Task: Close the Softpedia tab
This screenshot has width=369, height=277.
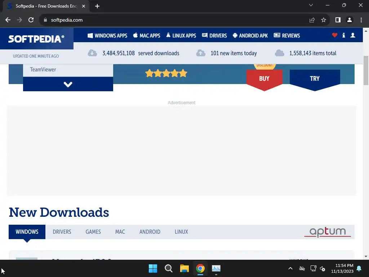Action: click(84, 6)
